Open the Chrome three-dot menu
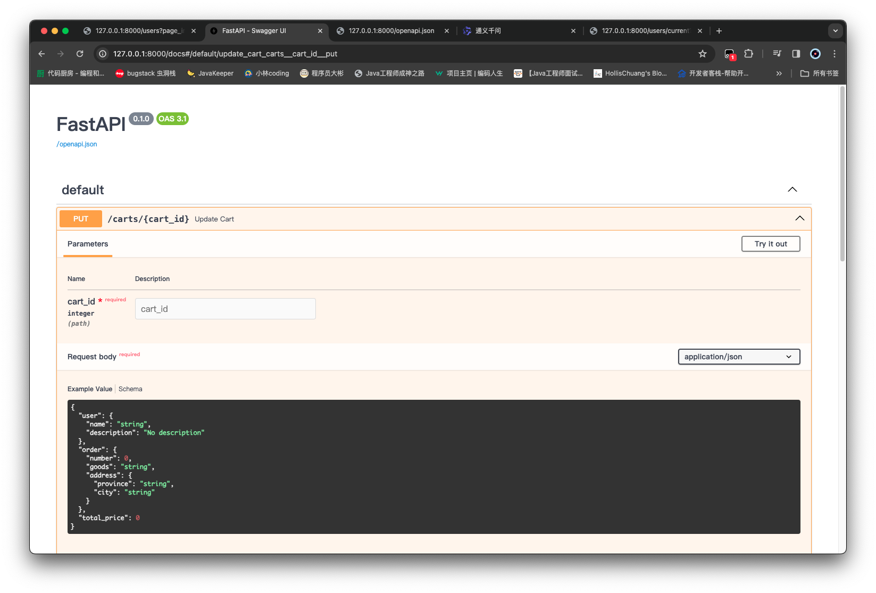The image size is (876, 593). pyautogui.click(x=835, y=54)
